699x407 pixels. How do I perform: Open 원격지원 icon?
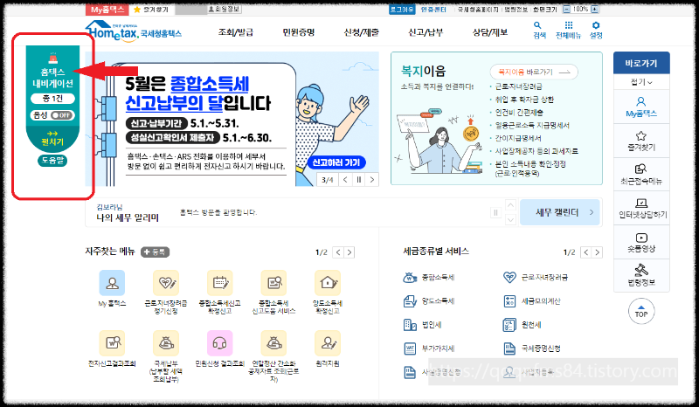pos(328,343)
